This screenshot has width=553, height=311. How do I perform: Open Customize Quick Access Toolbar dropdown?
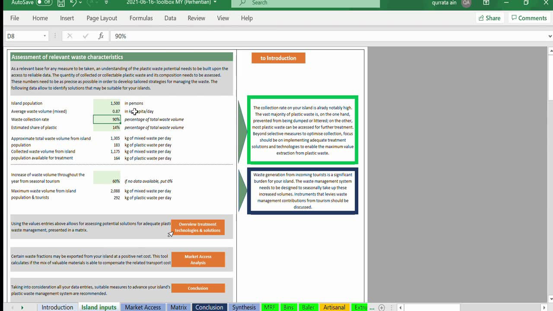(106, 3)
